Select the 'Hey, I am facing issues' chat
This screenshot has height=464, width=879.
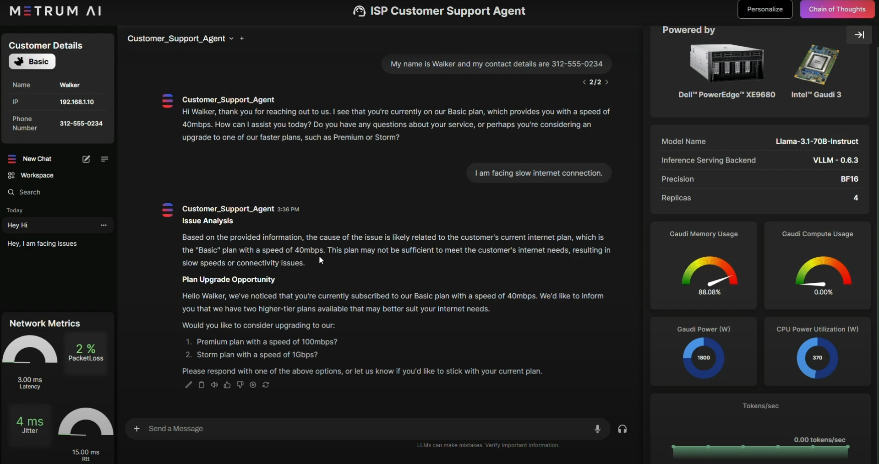click(x=42, y=243)
